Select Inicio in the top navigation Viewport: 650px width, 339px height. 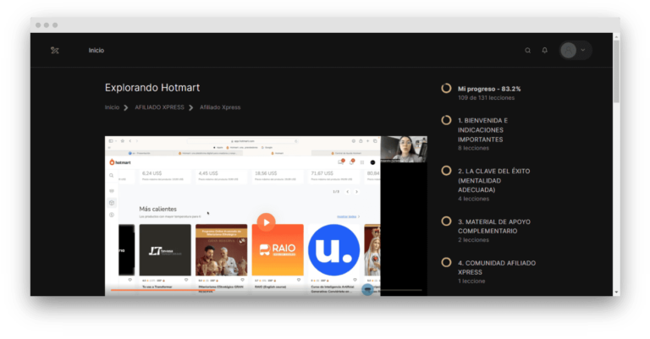[96, 51]
